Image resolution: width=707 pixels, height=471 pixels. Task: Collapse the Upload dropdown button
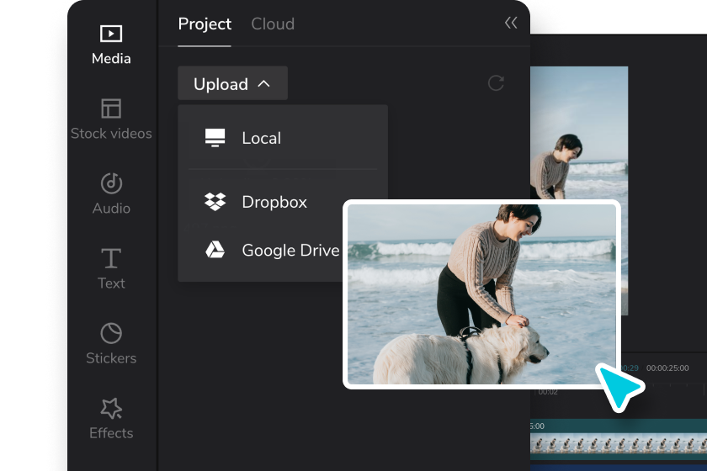[232, 83]
